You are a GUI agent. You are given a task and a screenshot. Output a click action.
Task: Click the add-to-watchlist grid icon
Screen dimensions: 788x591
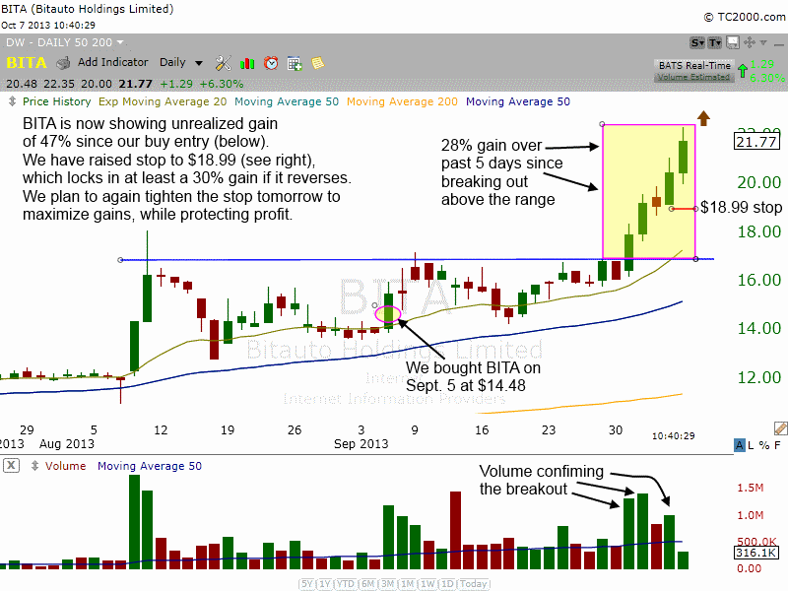tap(295, 63)
